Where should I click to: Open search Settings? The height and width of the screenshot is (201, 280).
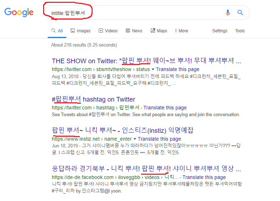coord(220,31)
